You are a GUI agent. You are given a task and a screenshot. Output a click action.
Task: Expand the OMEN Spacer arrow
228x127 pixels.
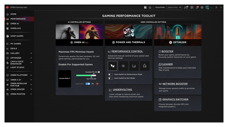31,90
